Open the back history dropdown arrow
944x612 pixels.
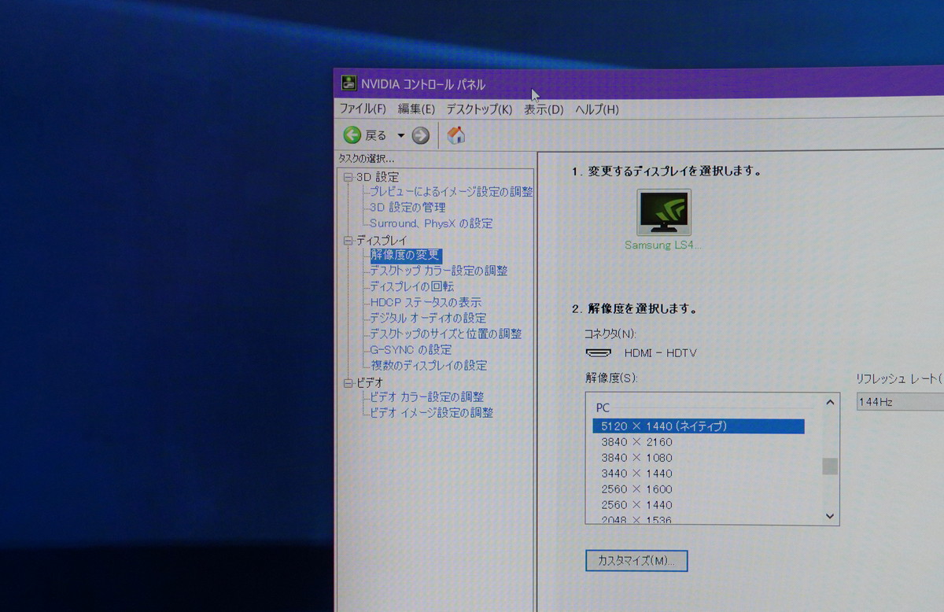click(400, 135)
